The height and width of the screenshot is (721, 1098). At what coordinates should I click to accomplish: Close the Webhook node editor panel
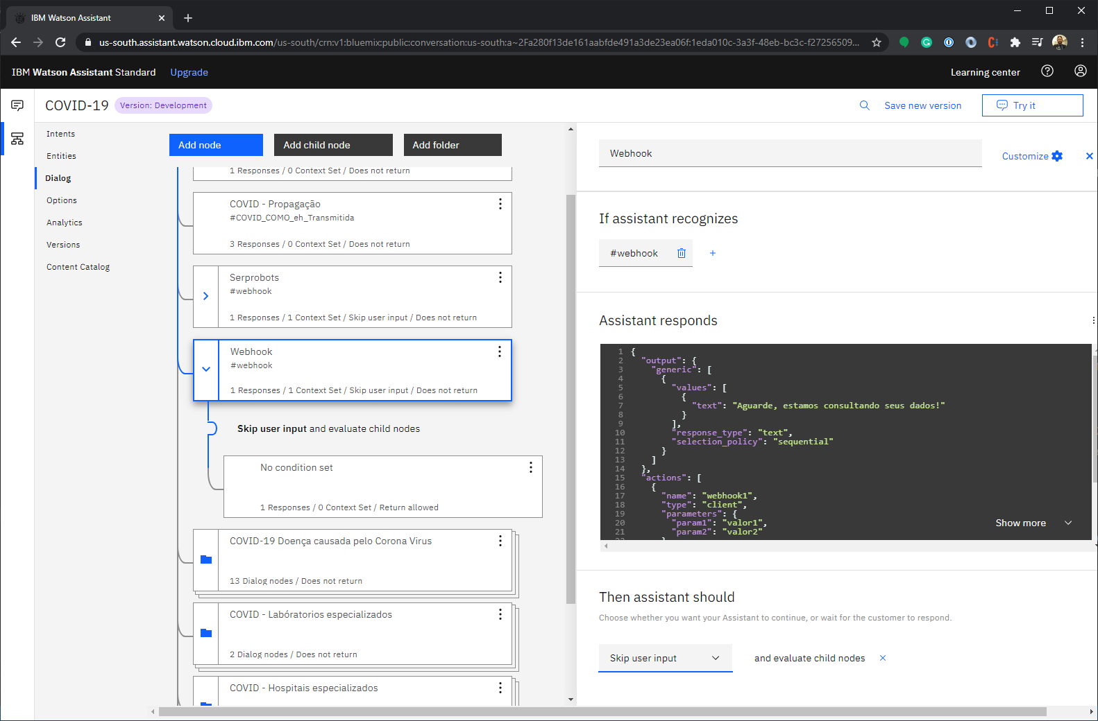(1089, 156)
